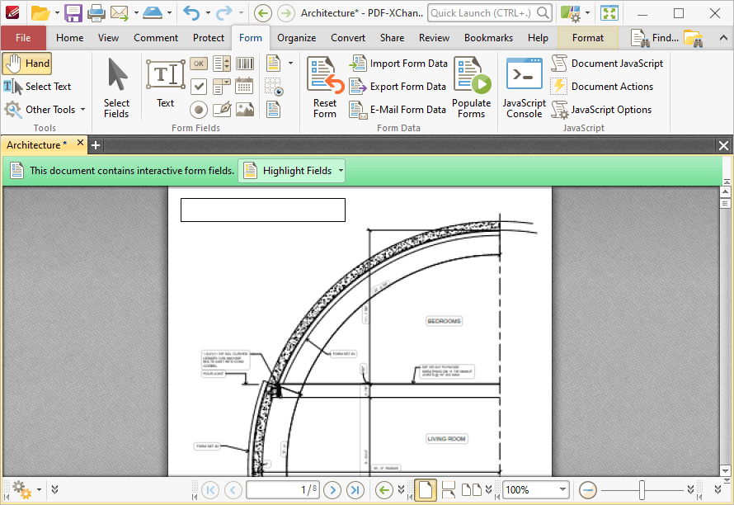Click the Check Box field icon

coord(199,87)
